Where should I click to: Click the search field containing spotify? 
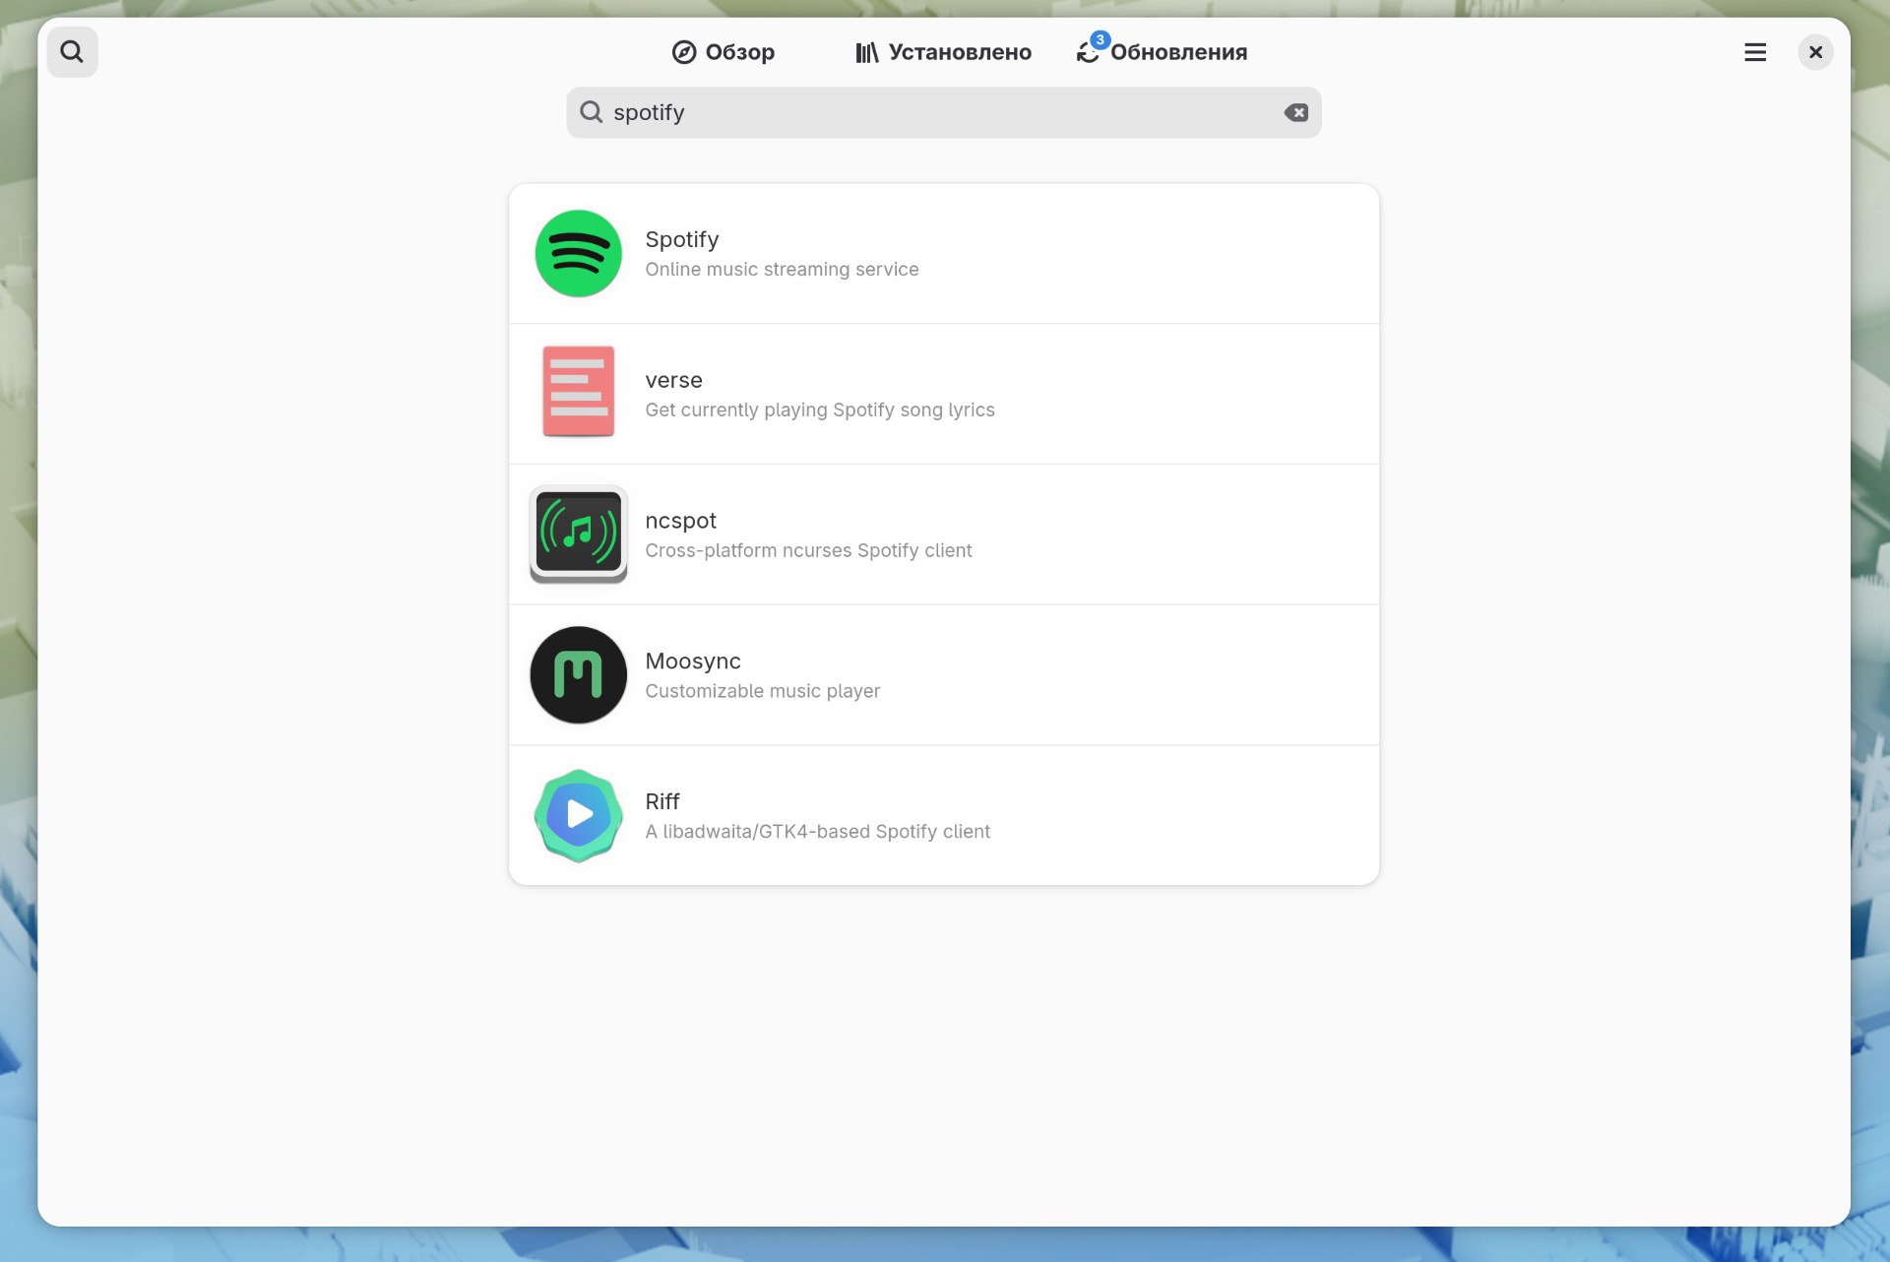[943, 112]
